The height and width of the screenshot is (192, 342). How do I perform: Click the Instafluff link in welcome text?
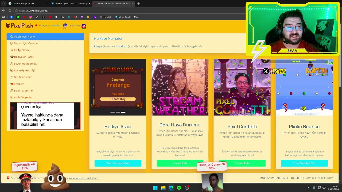pyautogui.click(x=121, y=46)
